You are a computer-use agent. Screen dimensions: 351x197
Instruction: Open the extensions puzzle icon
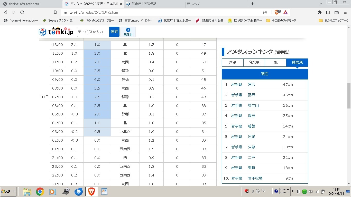pyautogui.click(x=320, y=12)
